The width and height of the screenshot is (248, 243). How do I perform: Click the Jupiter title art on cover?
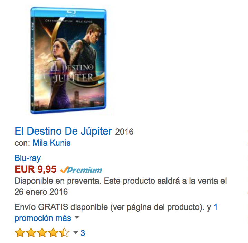click(x=72, y=74)
